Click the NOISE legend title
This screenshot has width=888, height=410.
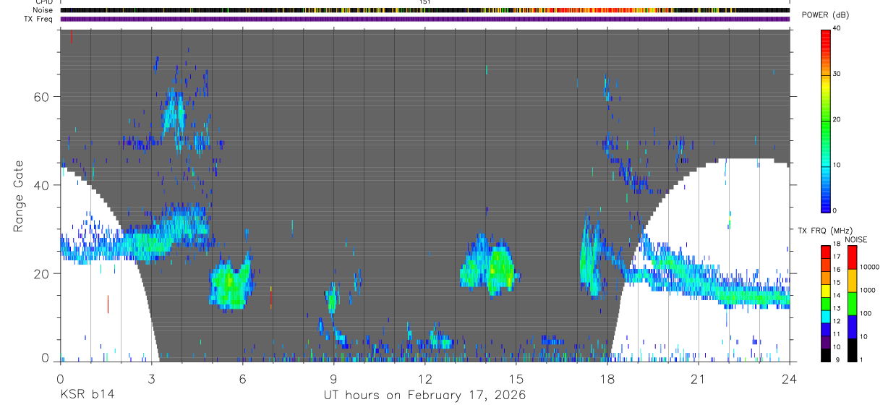click(857, 239)
